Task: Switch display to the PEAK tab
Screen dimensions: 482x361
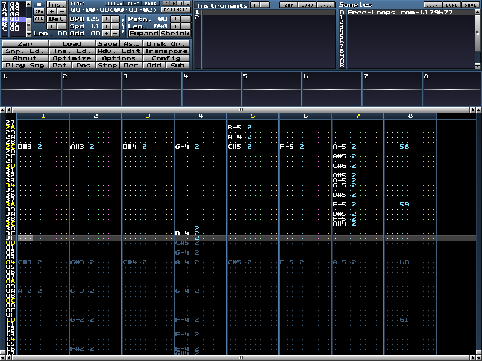Action: click(151, 4)
